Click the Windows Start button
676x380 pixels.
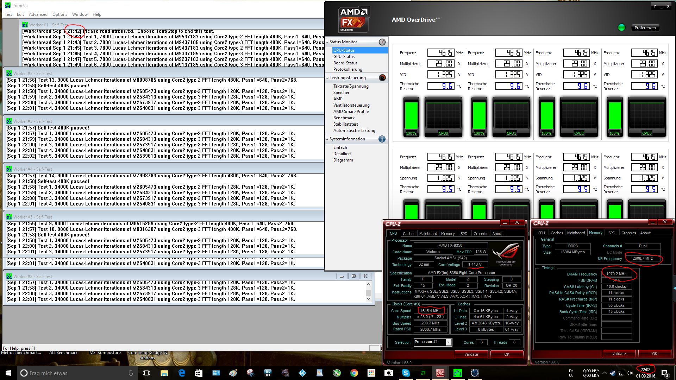[8, 373]
